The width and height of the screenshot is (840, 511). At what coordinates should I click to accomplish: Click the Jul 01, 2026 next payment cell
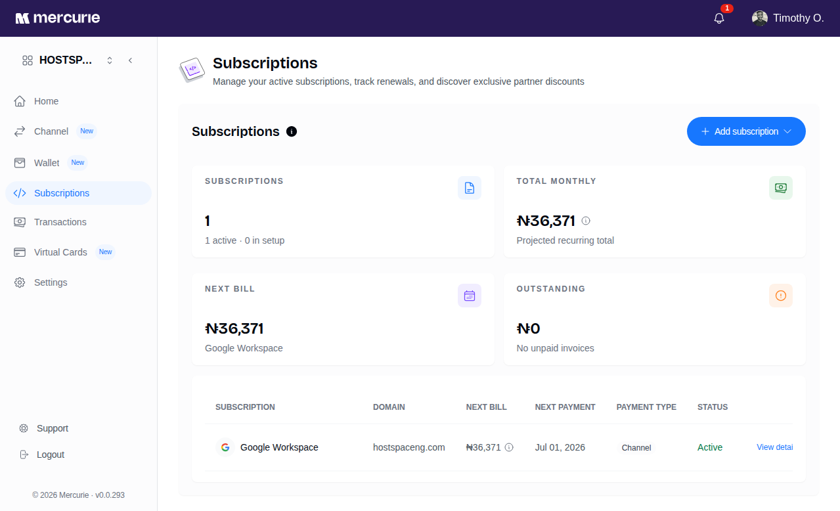[x=560, y=447]
